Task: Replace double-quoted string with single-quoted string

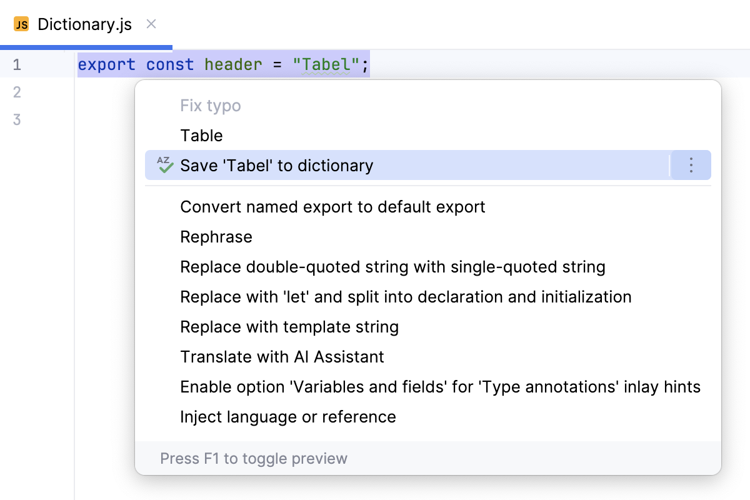Action: [x=392, y=267]
